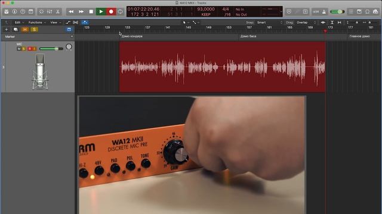Screen dimensions: 382x214
Task: Toggle the Count-in button
Action: [x=316, y=12]
